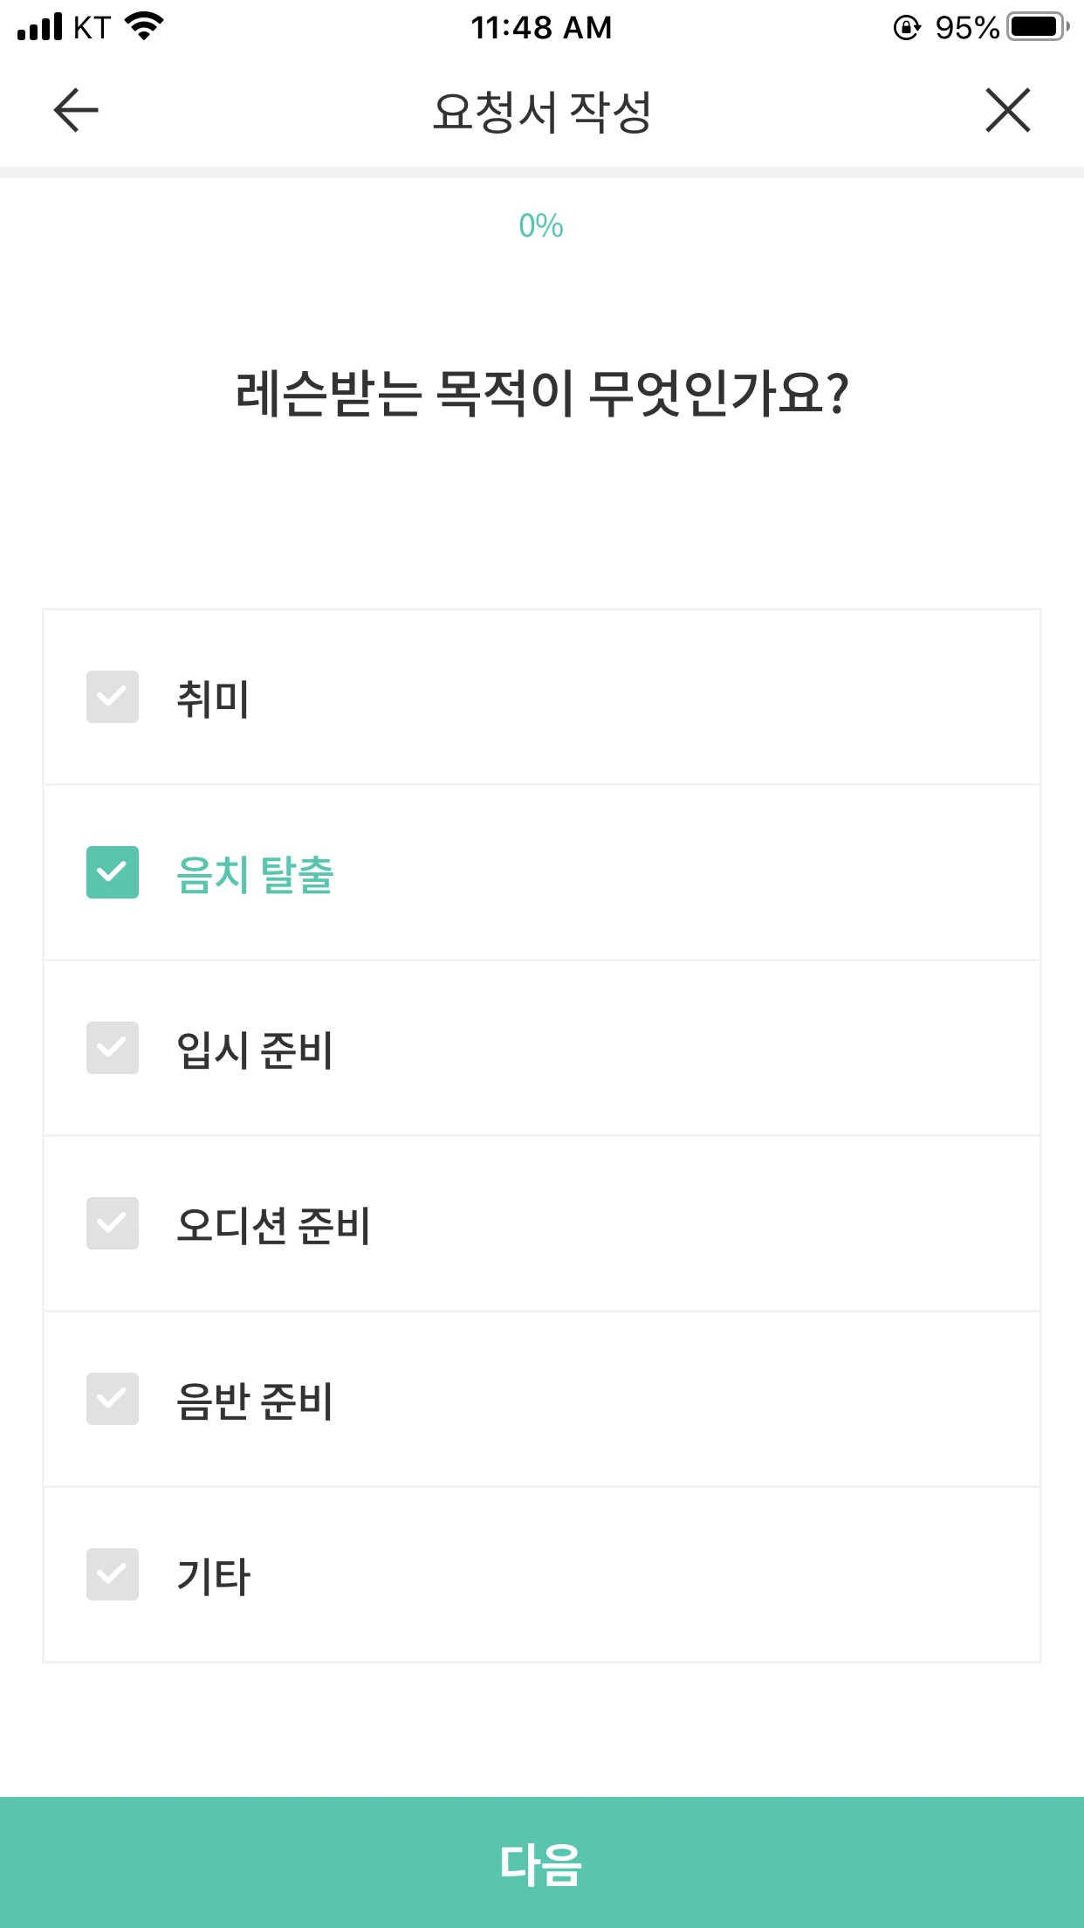Tap the 다음 button

click(542, 1863)
